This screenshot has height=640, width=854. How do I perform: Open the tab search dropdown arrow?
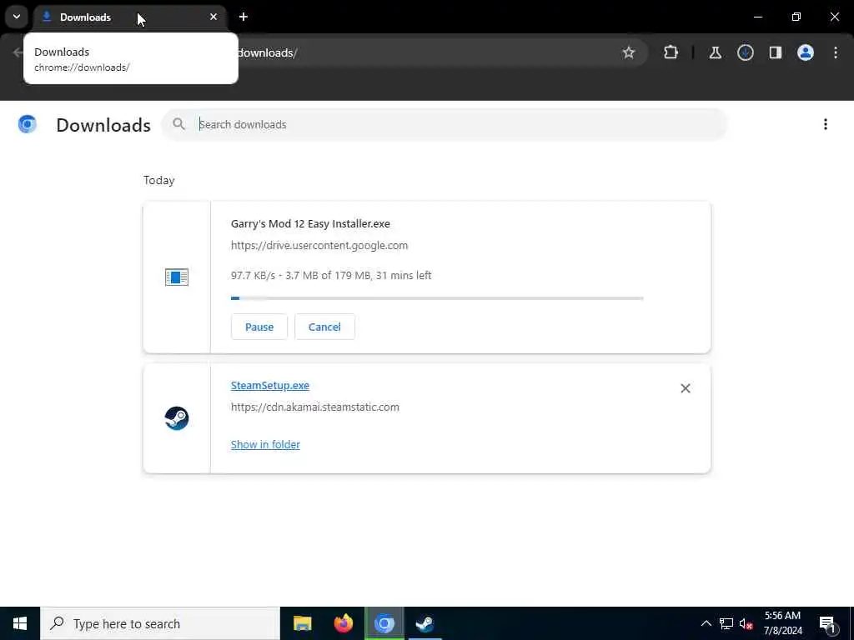(17, 17)
